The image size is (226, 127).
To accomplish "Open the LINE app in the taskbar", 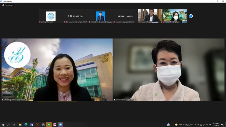I will coord(49,125).
